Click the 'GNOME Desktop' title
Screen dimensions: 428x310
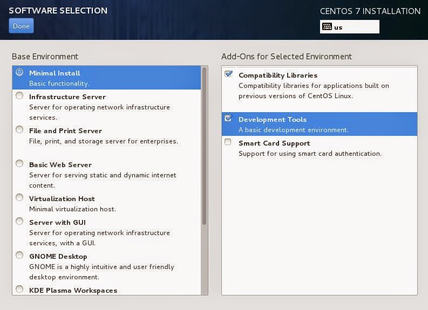58,257
